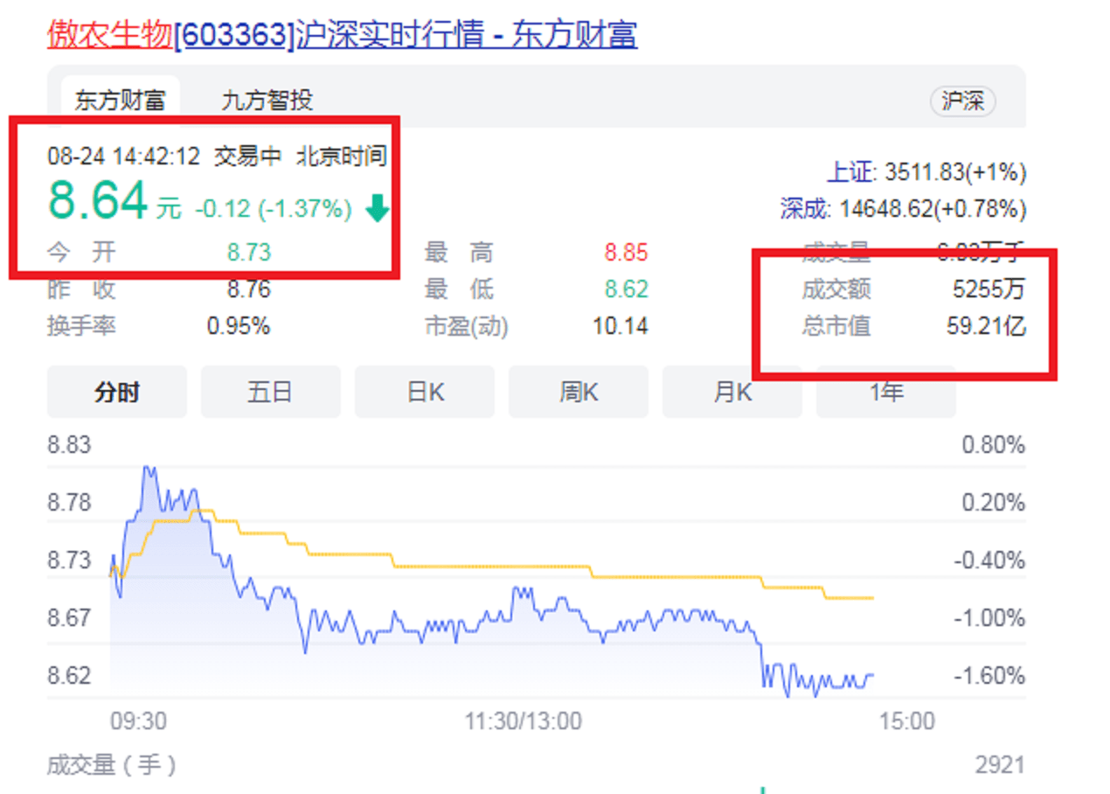Click the 市盈(动) value 10.14

point(621,326)
